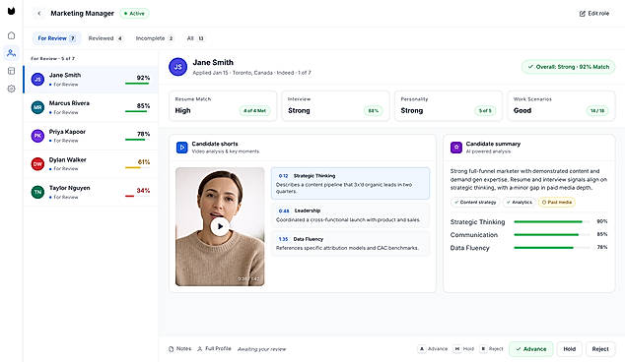Open the Personality Strong card

(x=449, y=106)
